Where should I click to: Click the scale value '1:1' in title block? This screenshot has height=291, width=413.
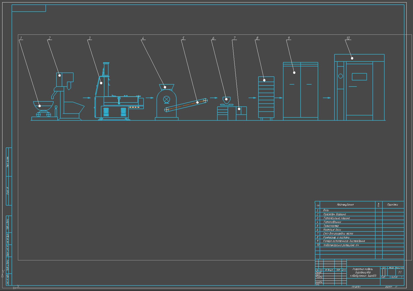[400, 272]
